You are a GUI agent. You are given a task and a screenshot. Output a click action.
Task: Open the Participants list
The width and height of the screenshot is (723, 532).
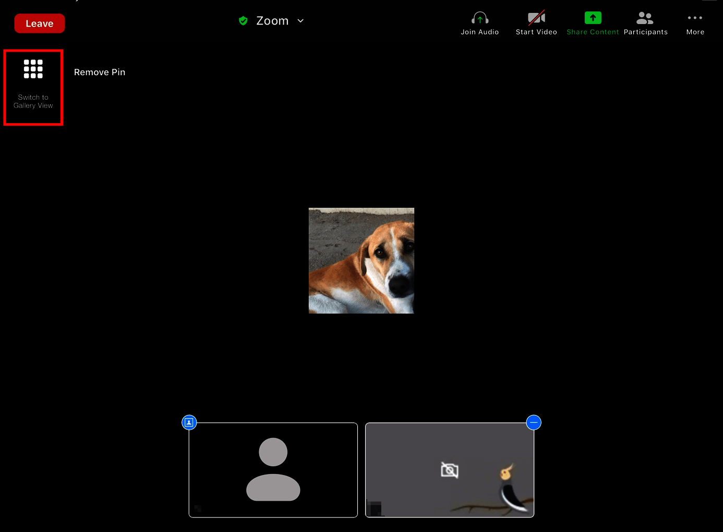pos(645,18)
